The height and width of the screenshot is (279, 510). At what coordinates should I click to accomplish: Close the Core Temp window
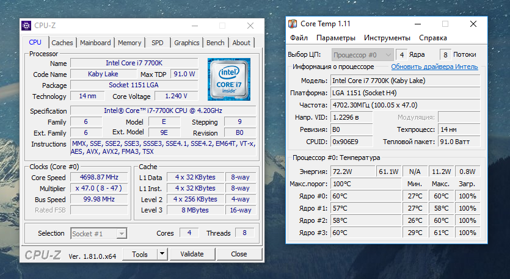(x=473, y=24)
